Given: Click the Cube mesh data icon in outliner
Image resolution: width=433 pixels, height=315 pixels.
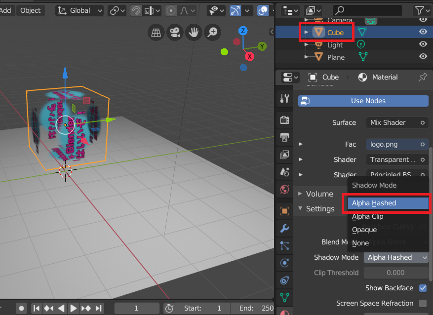Looking at the screenshot, I should click(362, 32).
